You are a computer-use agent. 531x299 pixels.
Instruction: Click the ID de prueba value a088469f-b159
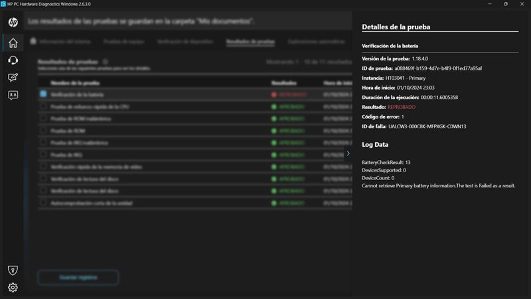[438, 68]
